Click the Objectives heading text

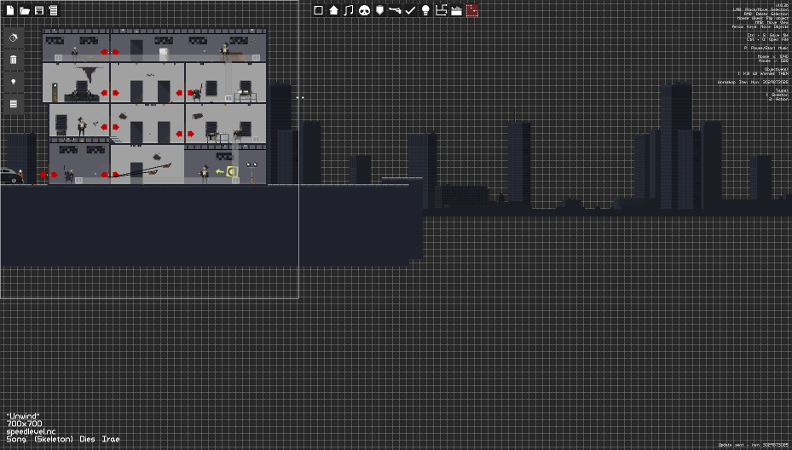point(776,69)
